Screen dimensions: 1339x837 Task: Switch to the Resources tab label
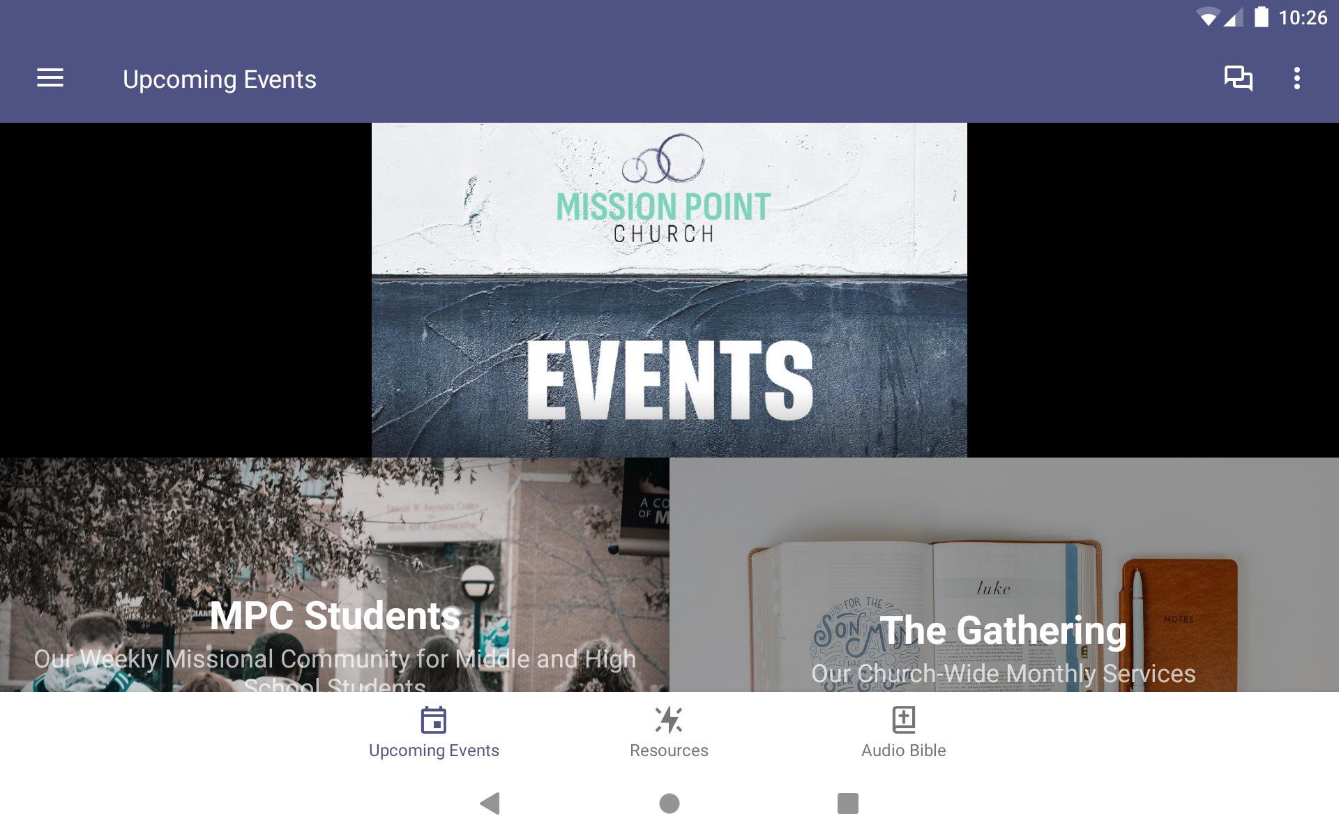pyautogui.click(x=669, y=751)
